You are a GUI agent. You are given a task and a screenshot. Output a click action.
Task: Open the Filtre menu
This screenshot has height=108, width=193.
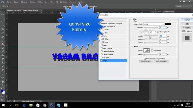point(52,2)
